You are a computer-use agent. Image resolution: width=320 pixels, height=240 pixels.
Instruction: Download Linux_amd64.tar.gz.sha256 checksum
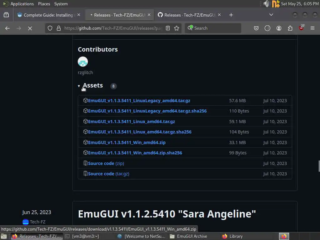[x=140, y=132]
